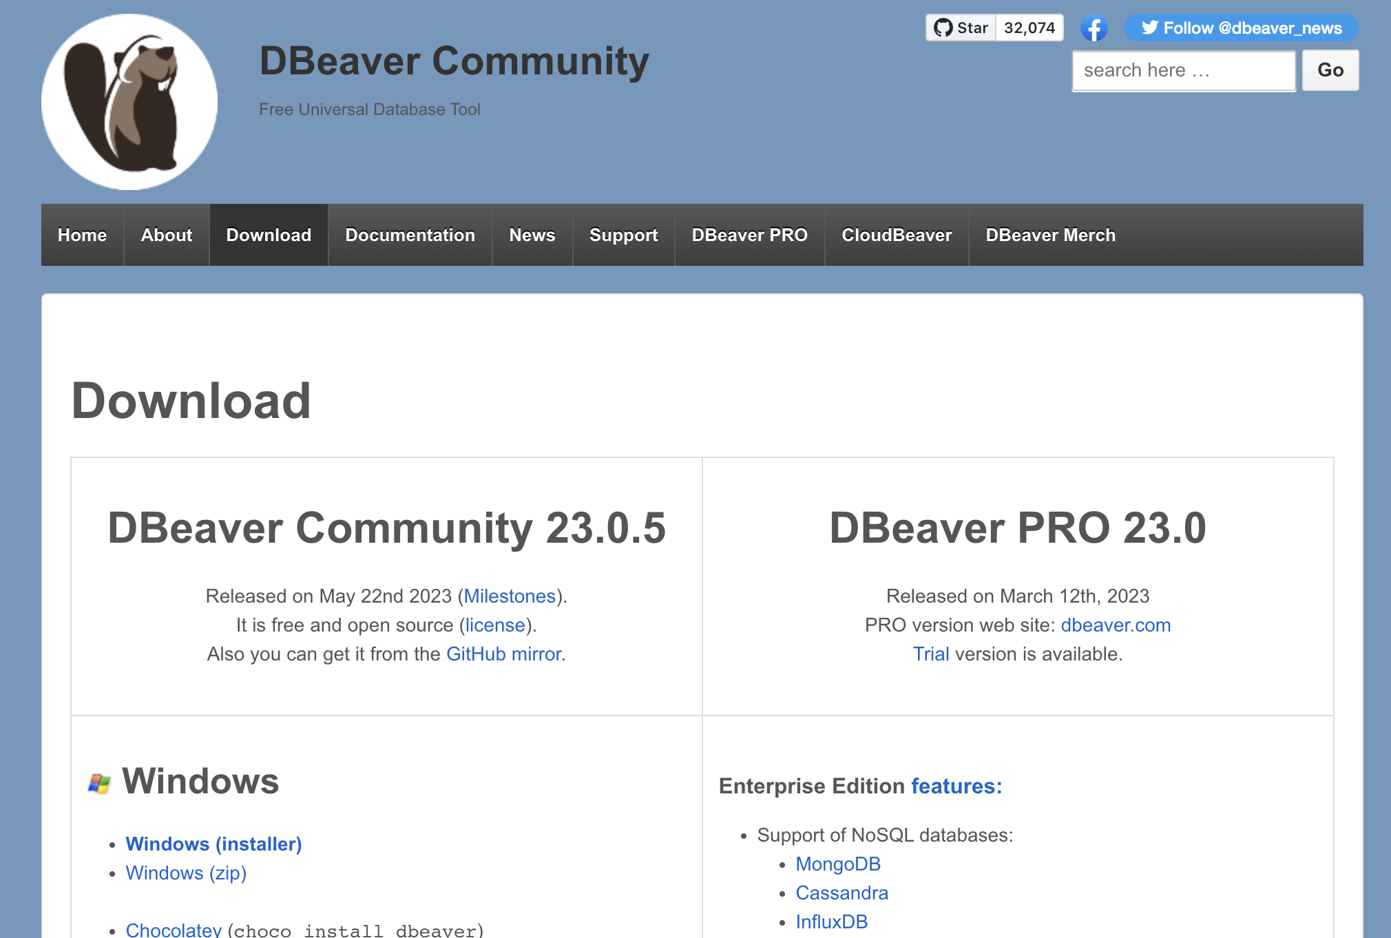Open the MongoDB link
The width and height of the screenshot is (1391, 938).
pos(838,864)
